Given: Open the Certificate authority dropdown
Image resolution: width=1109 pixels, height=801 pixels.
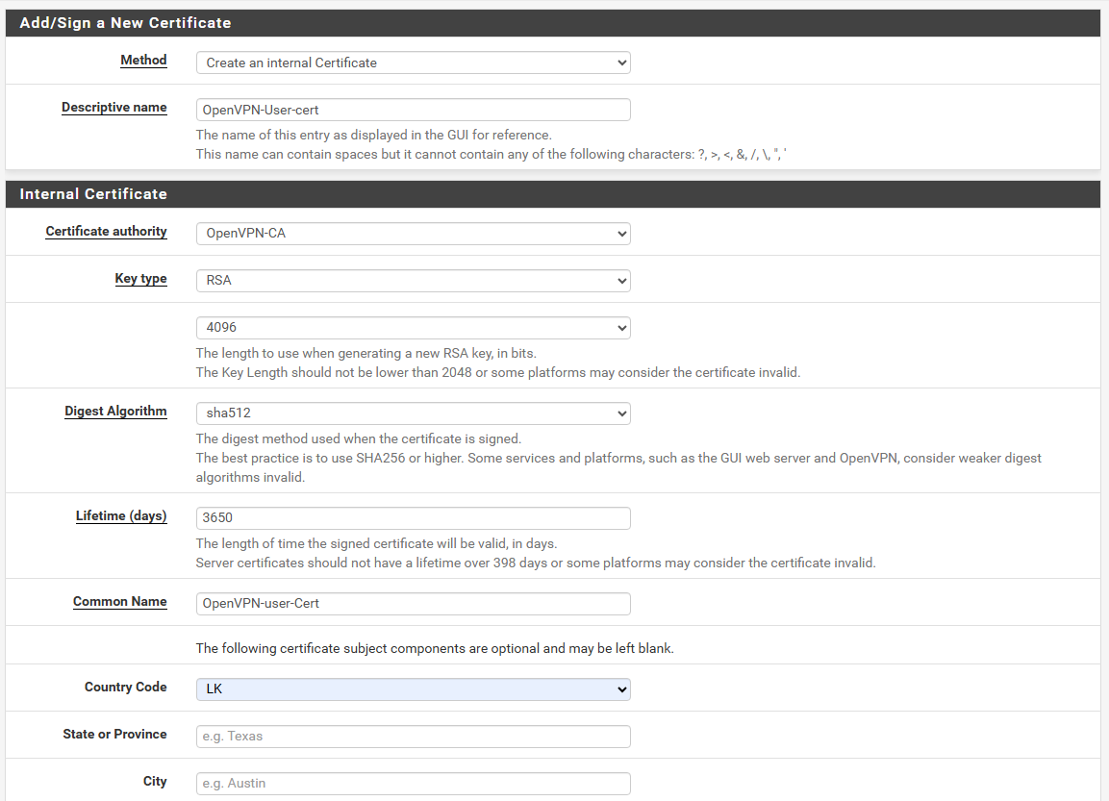Looking at the screenshot, I should (413, 234).
